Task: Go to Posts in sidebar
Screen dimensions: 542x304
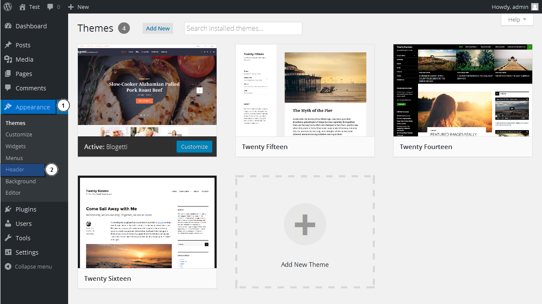Action: point(23,45)
